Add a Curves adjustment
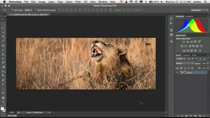The width and height of the screenshot is (210, 118). tap(192, 42)
